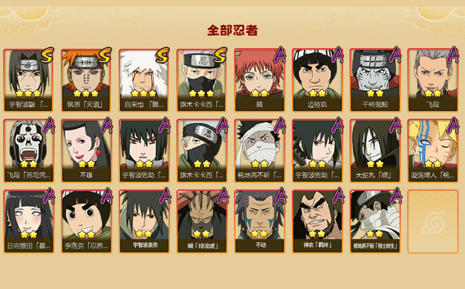
Task: Click the empty ninja slot with leaf emblem
Action: (x=433, y=222)
